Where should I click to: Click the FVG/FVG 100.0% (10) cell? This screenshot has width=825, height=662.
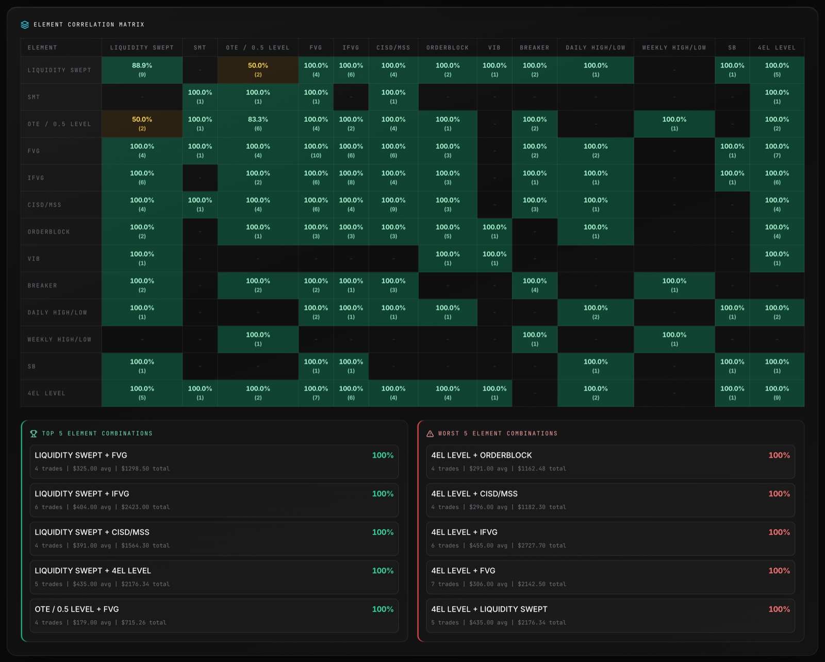pos(316,151)
